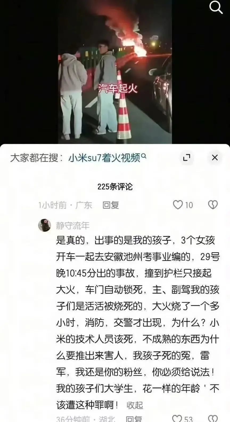Open trending search 小米su7着火视频

[x=104, y=158]
